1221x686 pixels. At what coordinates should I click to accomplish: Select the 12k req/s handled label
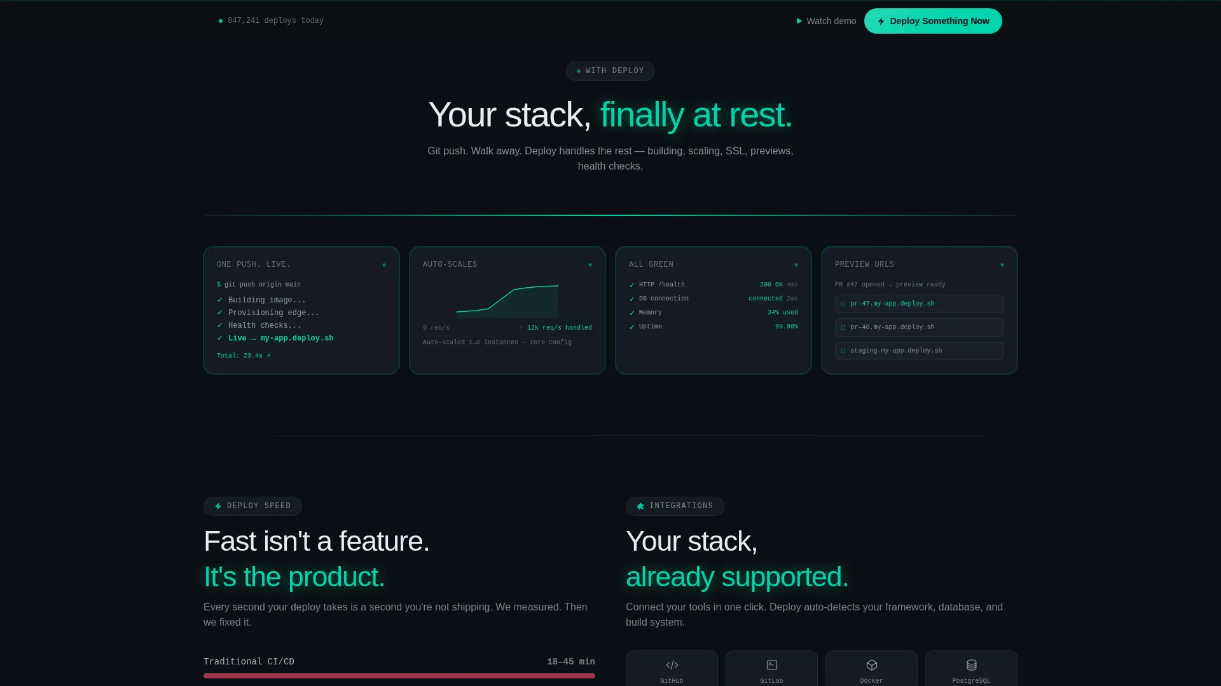(556, 328)
